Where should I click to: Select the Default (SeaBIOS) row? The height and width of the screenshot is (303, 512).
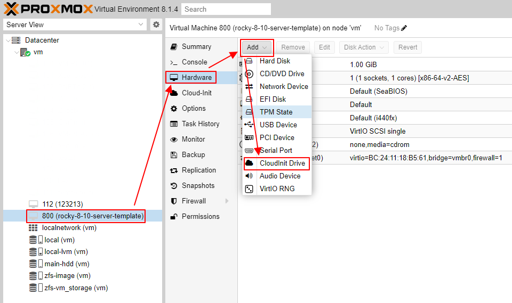(x=375, y=91)
